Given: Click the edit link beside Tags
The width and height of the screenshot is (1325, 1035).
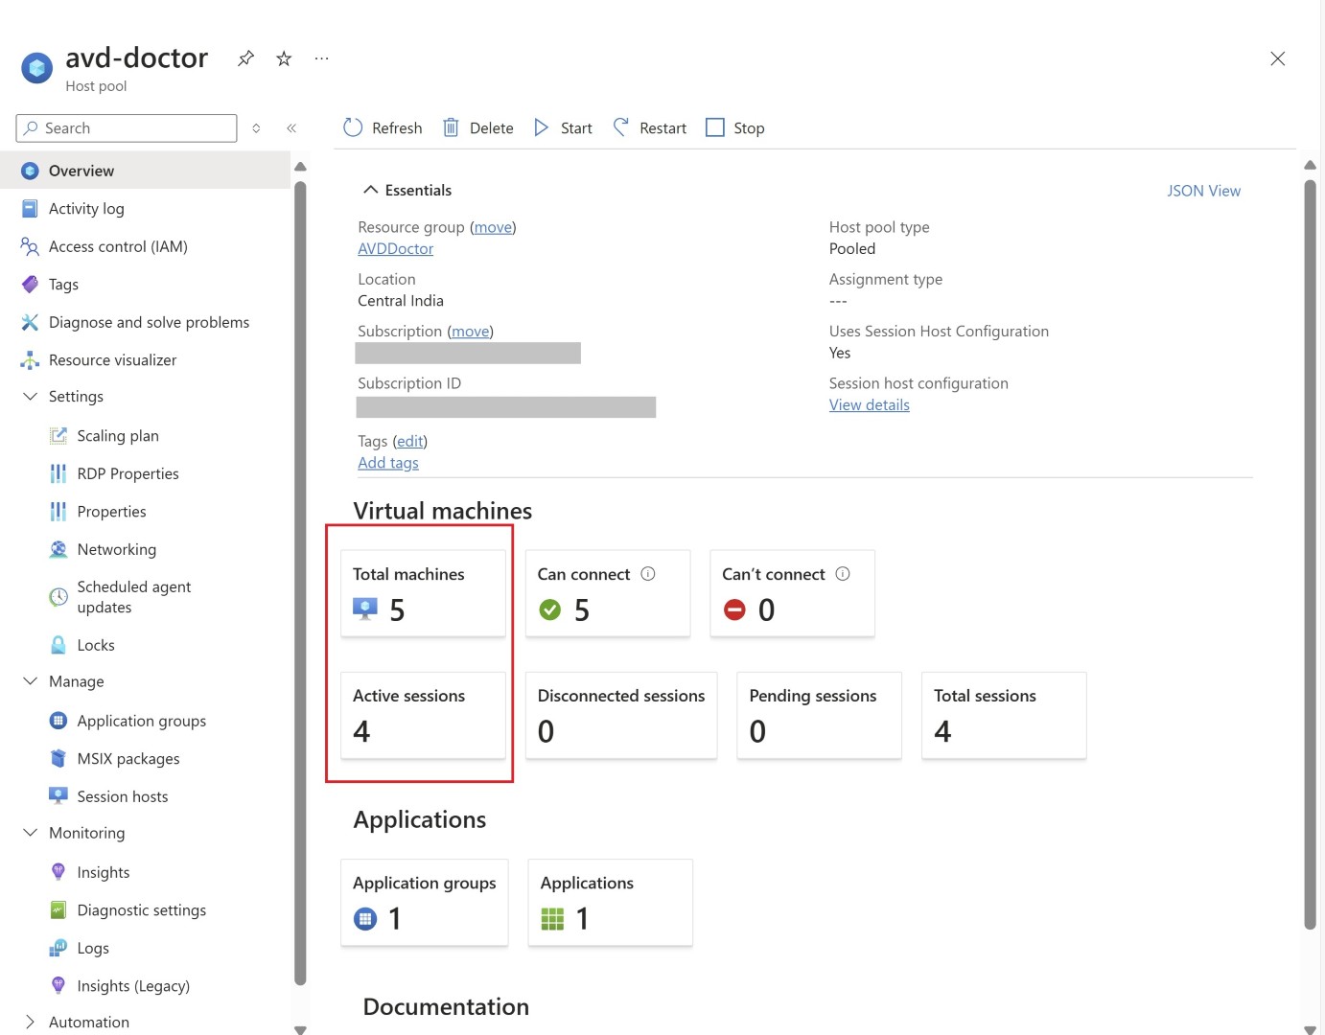Looking at the screenshot, I should (410, 441).
